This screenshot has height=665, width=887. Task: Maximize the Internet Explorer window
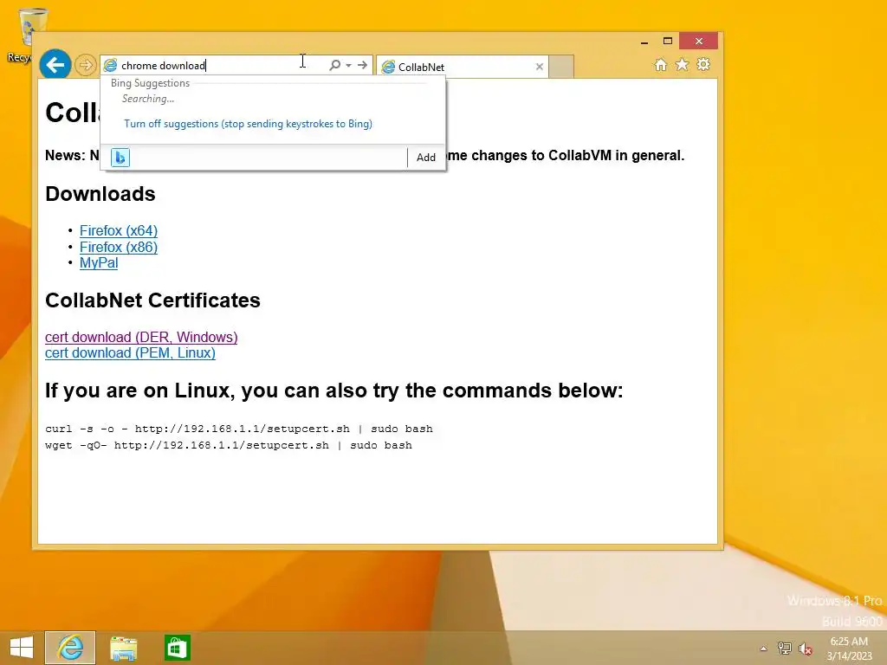pos(668,42)
